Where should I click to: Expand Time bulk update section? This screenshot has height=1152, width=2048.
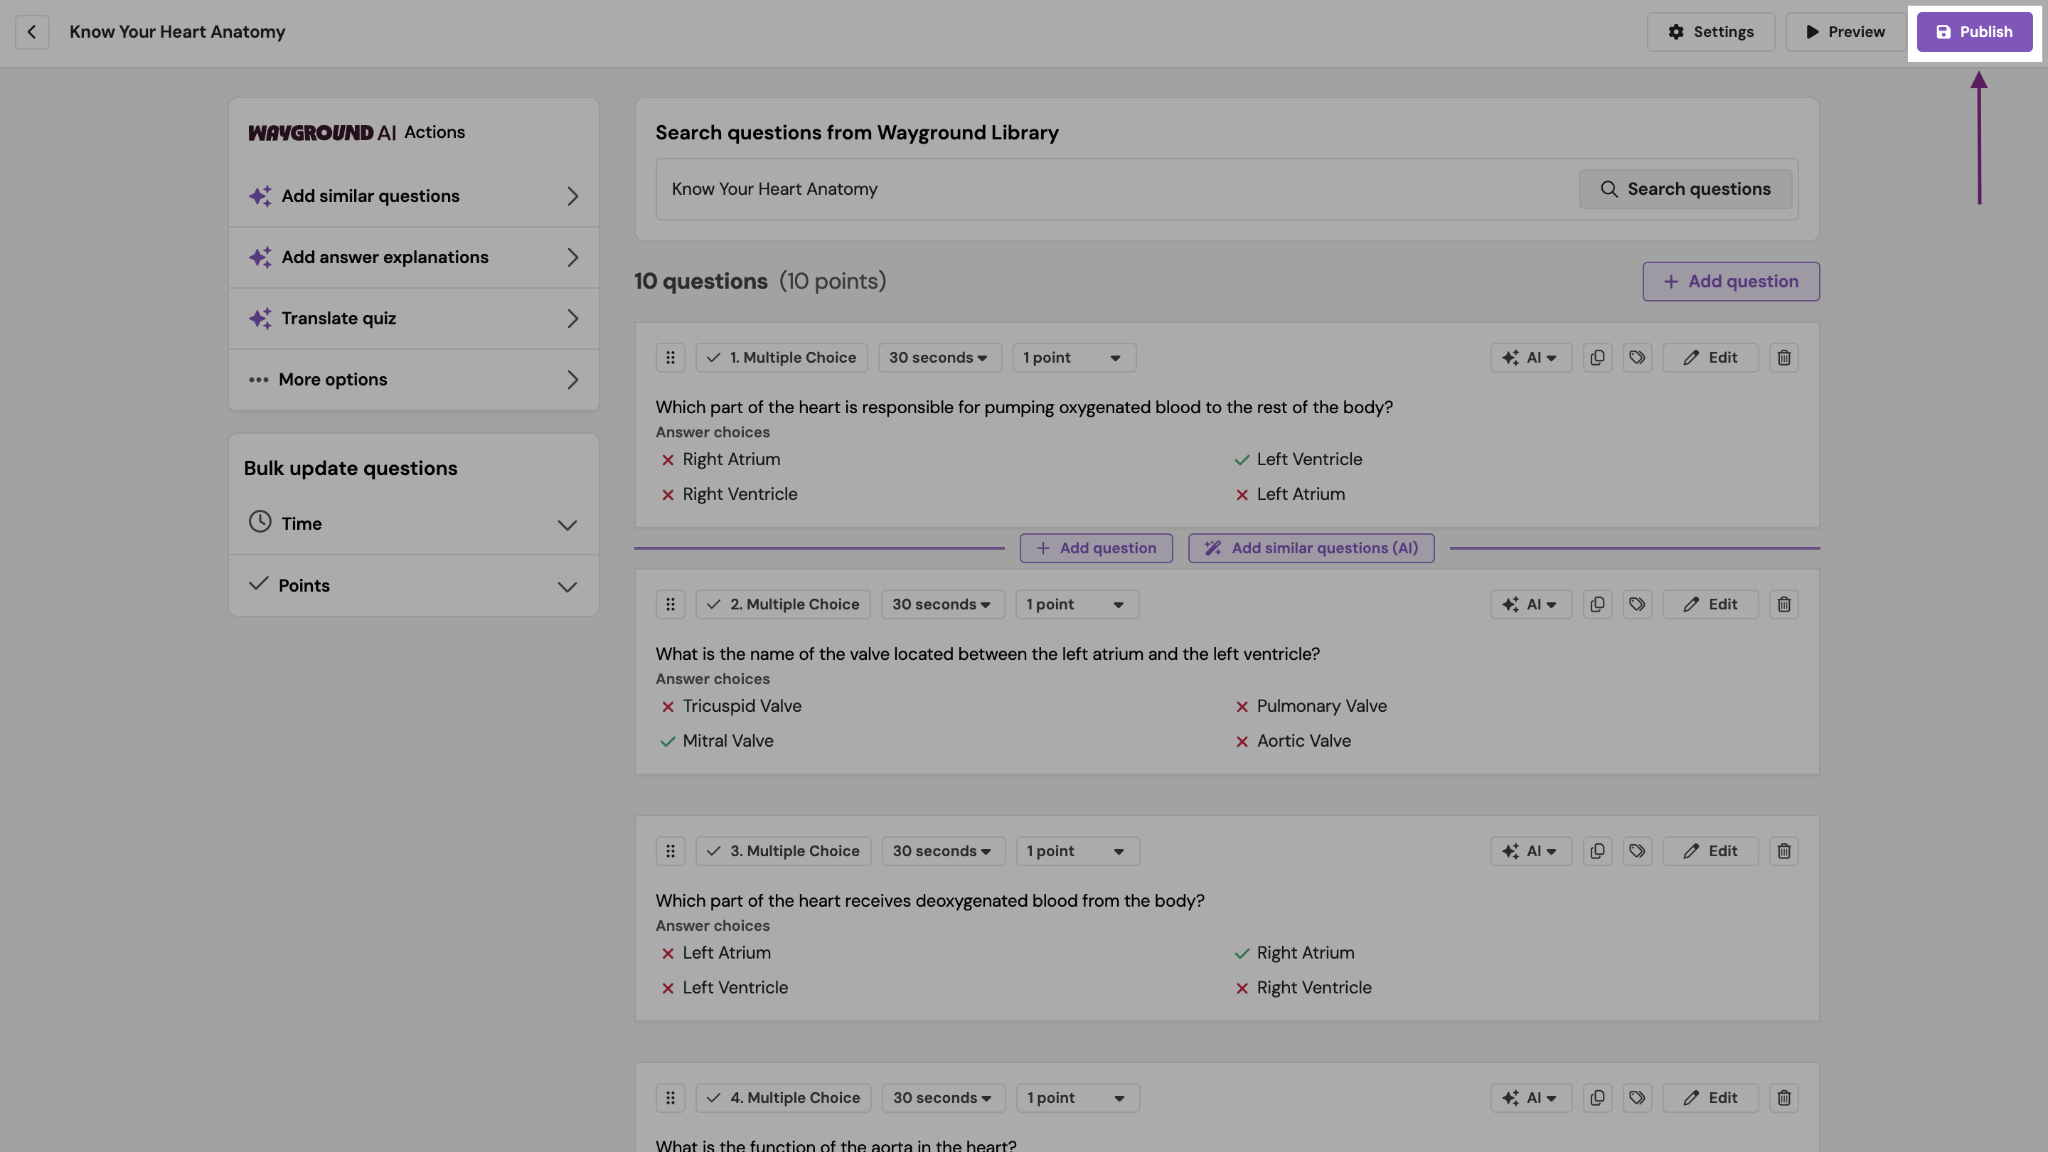413,523
